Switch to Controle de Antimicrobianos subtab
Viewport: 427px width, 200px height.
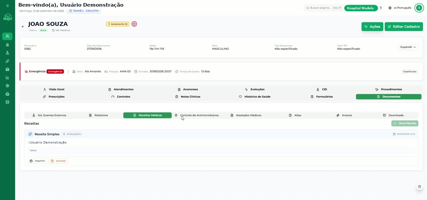click(197, 115)
